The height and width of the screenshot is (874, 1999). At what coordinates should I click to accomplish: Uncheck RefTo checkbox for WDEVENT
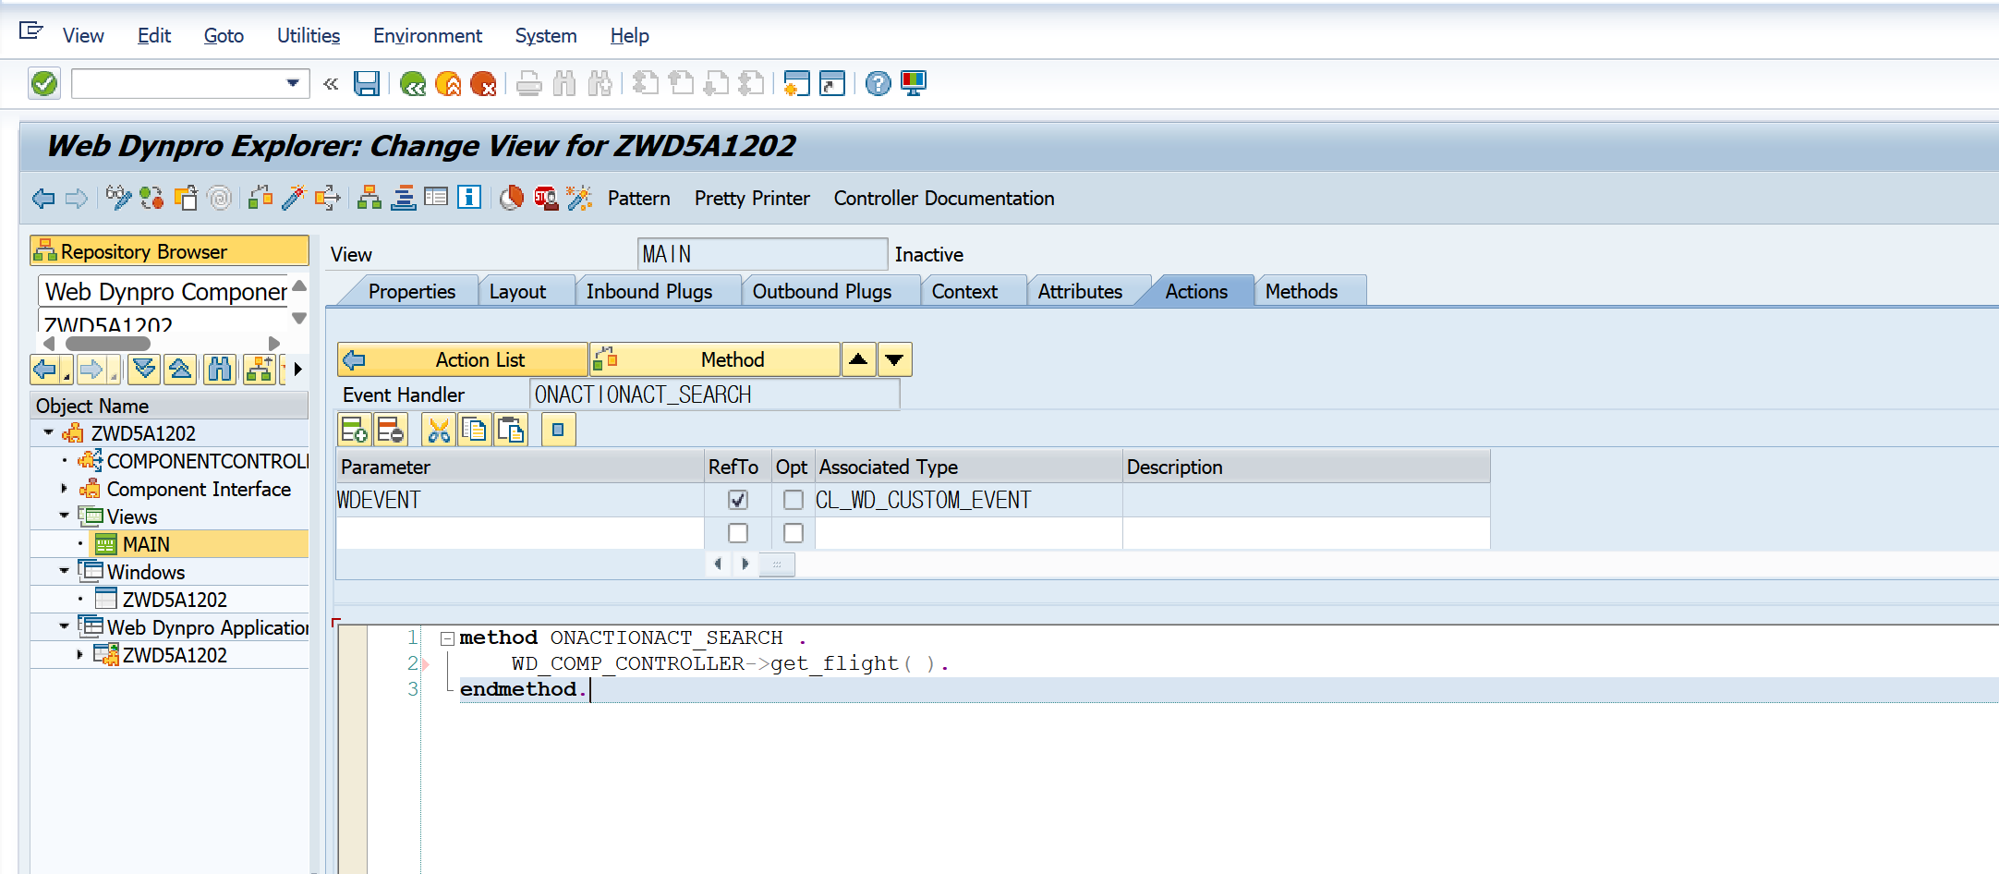pyautogui.click(x=738, y=500)
